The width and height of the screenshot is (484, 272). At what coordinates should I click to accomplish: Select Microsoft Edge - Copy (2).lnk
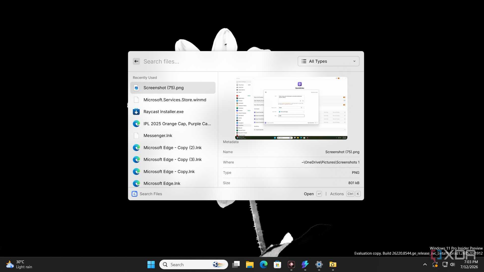tap(173, 148)
